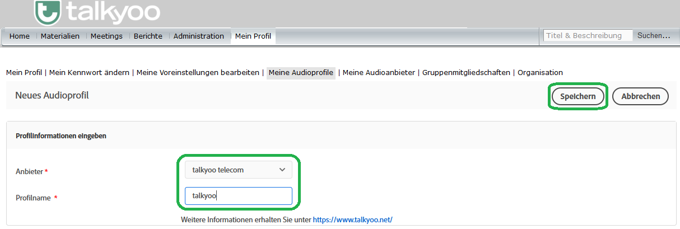Open the Materialien tab
680x229 pixels.
(60, 36)
